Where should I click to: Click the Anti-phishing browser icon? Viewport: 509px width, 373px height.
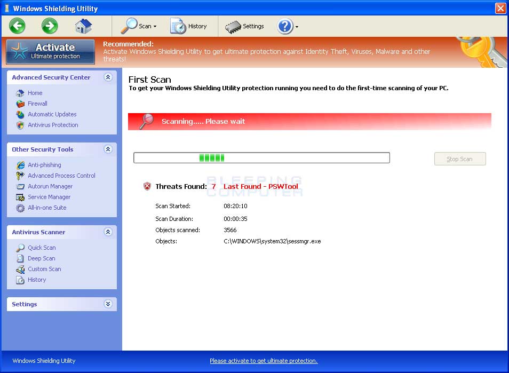pos(20,165)
